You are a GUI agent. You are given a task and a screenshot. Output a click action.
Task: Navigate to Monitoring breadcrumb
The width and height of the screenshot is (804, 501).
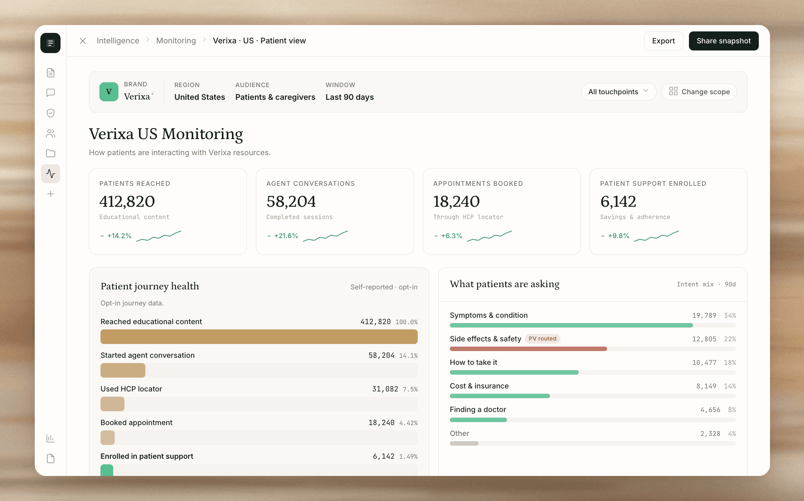(176, 41)
